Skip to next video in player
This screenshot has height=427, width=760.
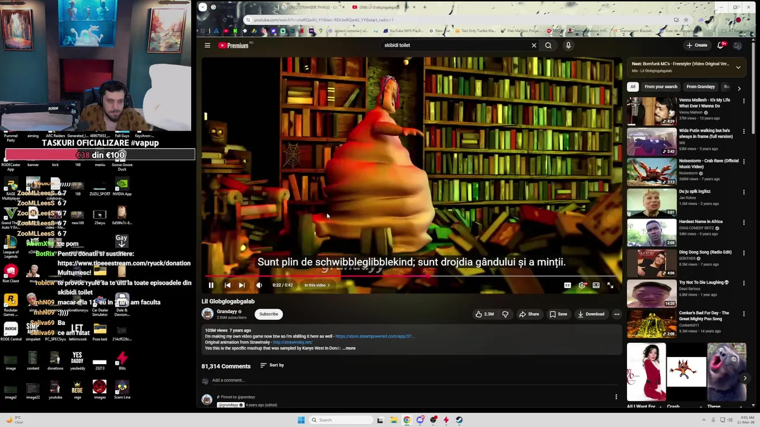(x=242, y=285)
